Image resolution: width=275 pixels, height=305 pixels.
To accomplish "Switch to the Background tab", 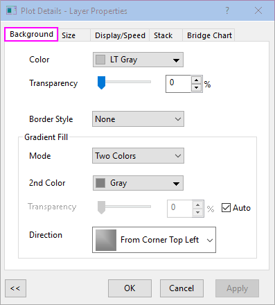I will click(x=31, y=35).
